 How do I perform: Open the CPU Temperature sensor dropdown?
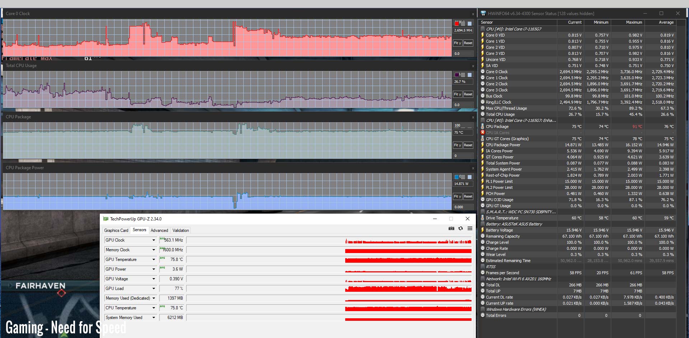point(154,308)
